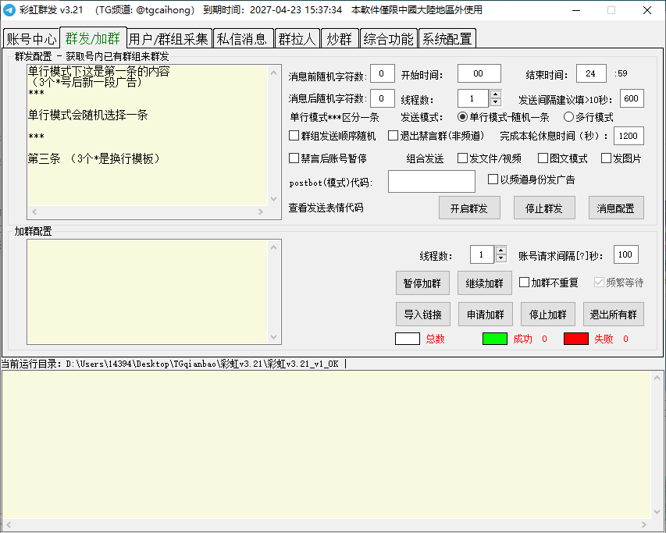Viewport: 666px width, 533px height.
Task: Click the postbot(模式)代码 input field
Action: click(x=431, y=181)
